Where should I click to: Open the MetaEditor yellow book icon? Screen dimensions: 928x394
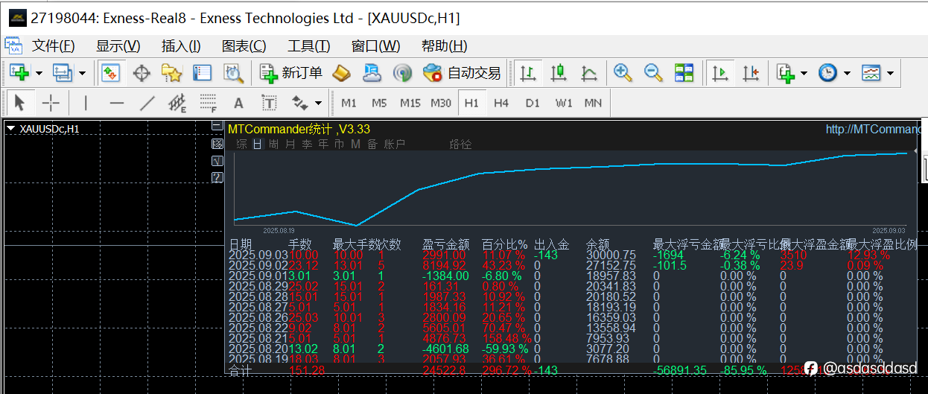point(341,73)
